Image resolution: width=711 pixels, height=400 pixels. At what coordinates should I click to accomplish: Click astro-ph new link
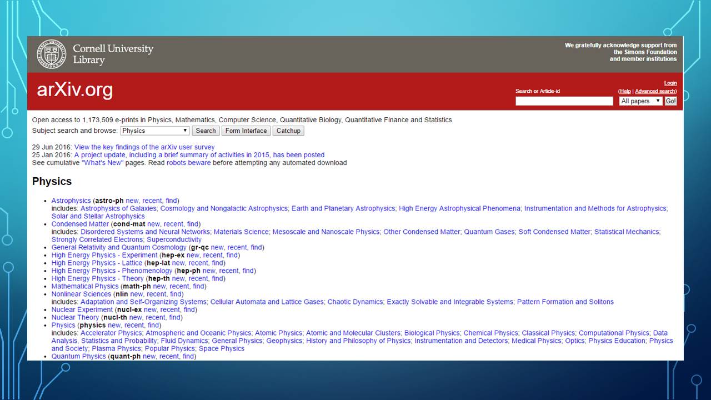[x=132, y=201]
